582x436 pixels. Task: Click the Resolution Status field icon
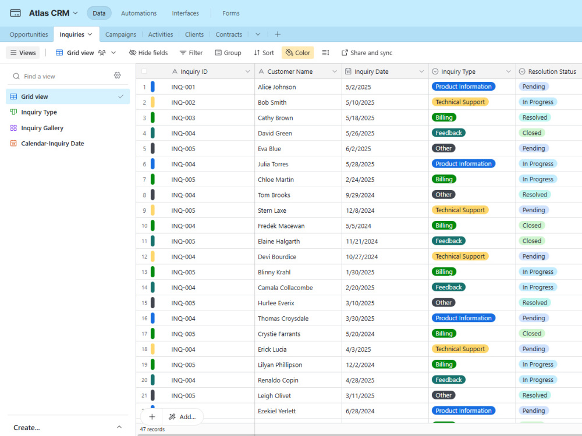[x=522, y=71]
